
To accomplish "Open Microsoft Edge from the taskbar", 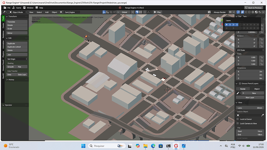I will (153, 146).
